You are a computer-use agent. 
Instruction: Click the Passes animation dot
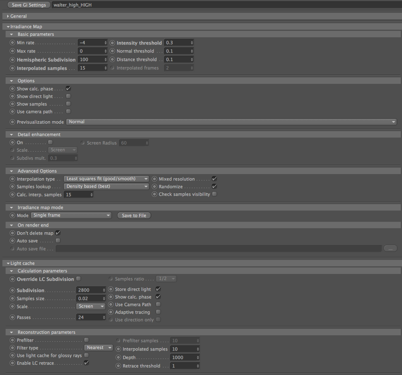click(x=12, y=317)
